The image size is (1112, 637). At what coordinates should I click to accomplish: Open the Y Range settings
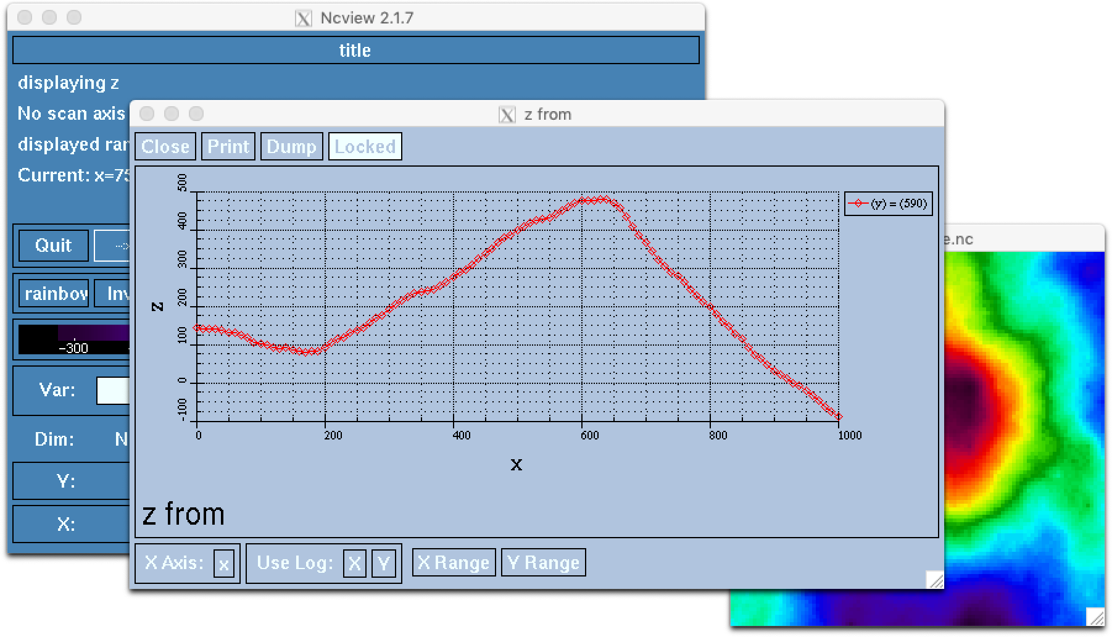click(x=543, y=562)
